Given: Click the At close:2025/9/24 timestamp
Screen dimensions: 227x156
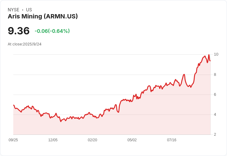Looking at the screenshot, I should tap(25, 44).
